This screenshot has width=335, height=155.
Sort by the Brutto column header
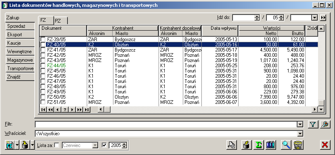point(291,33)
